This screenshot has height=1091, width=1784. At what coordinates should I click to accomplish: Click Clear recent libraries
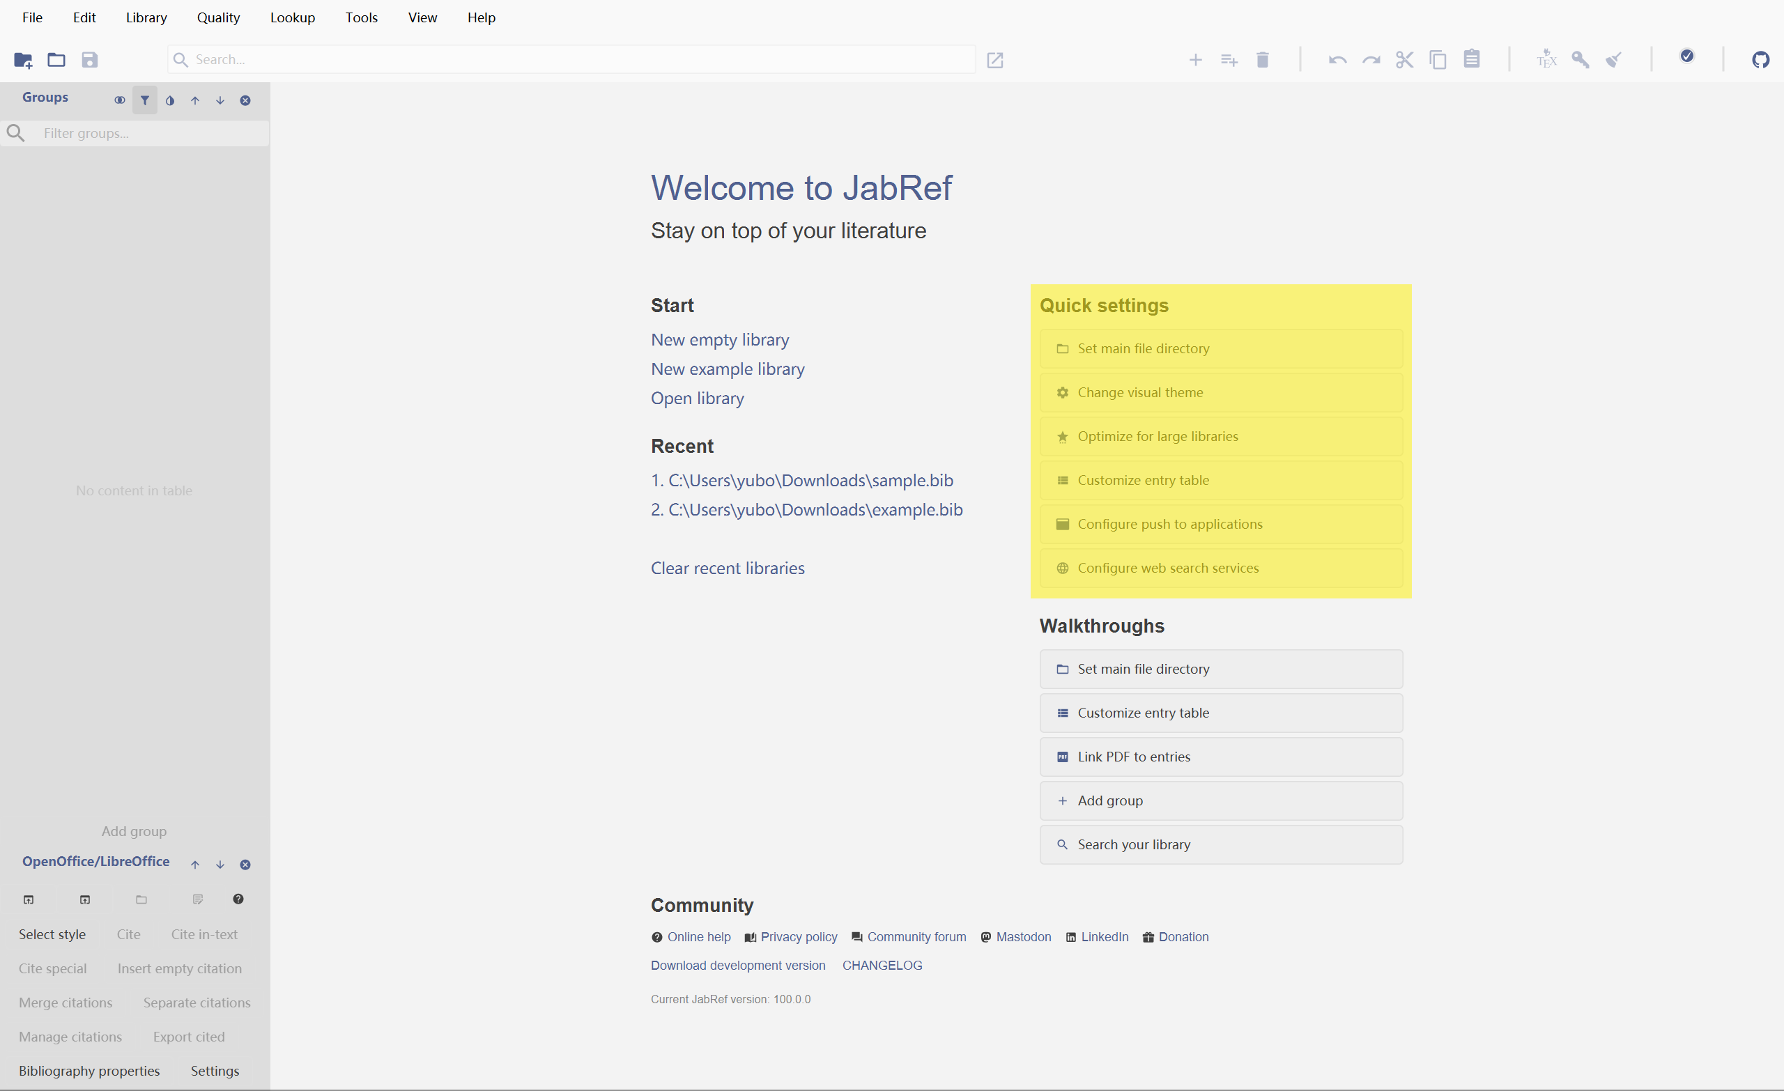tap(728, 568)
